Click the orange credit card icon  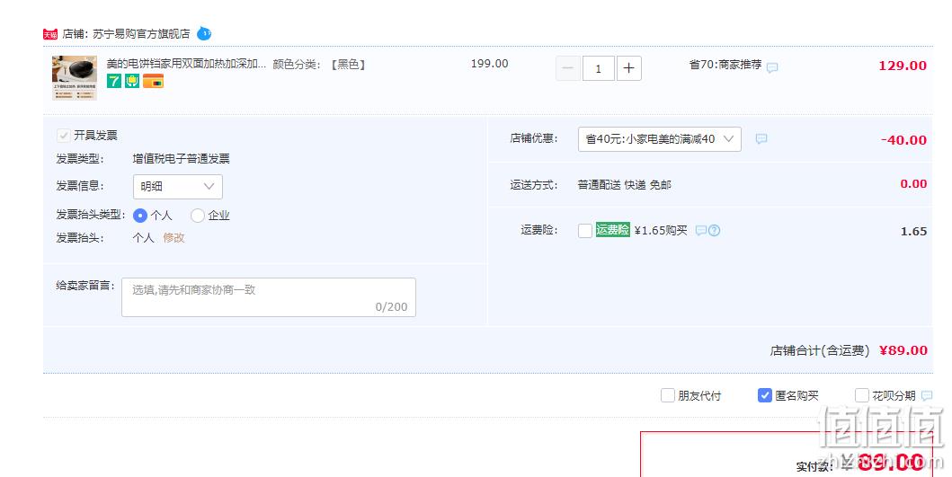pos(153,81)
